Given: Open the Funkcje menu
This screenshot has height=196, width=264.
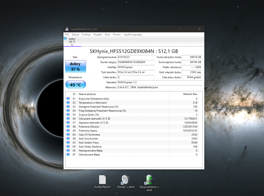Looking at the screenshot, I should 86,34.
